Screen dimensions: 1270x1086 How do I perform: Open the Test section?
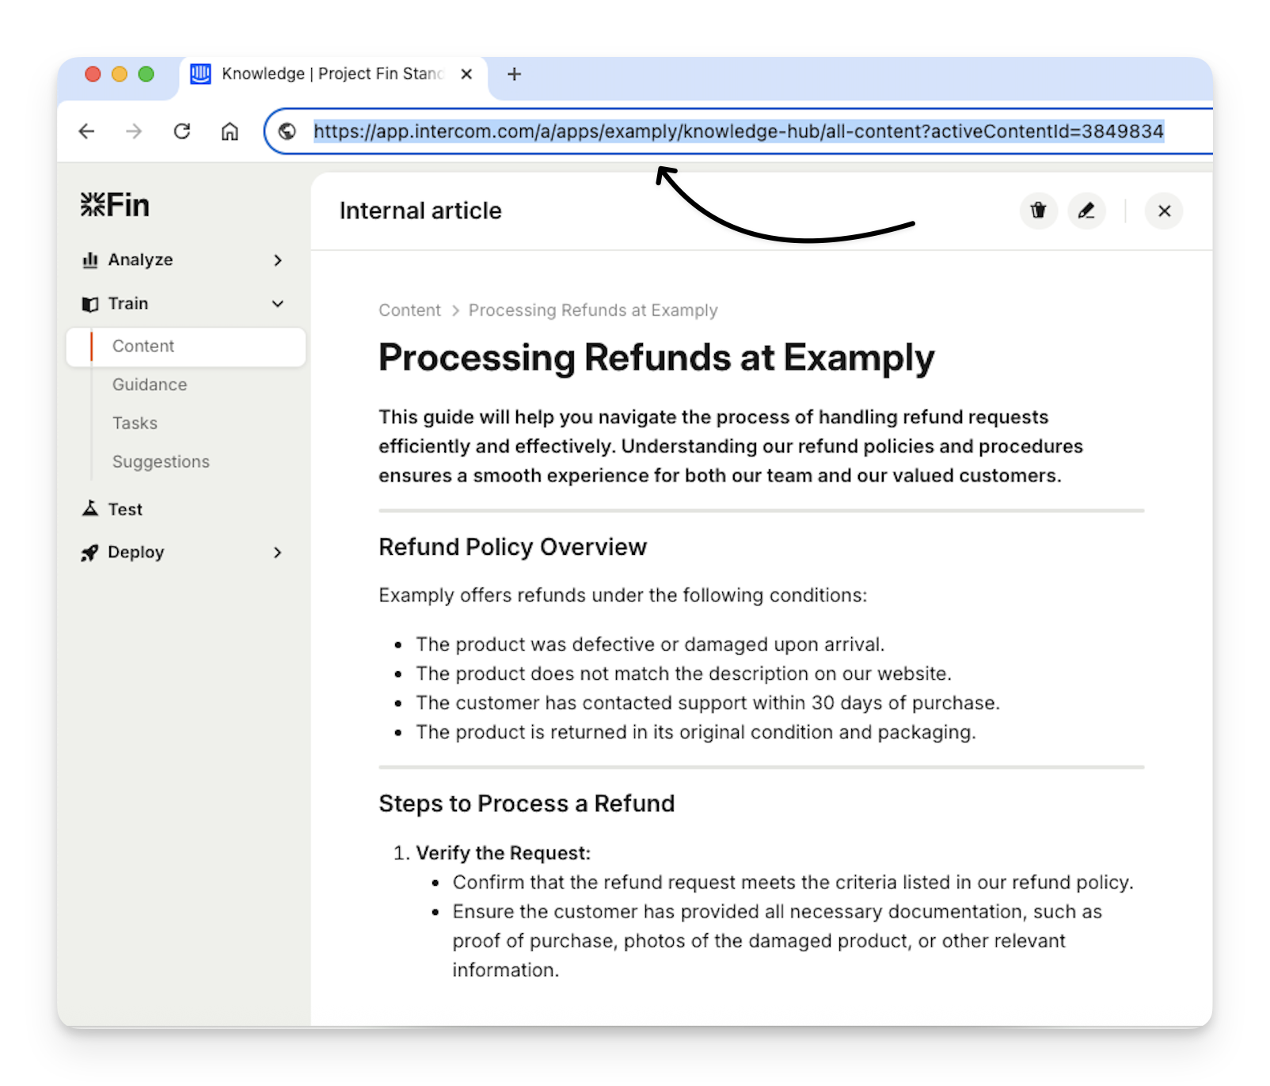click(125, 510)
